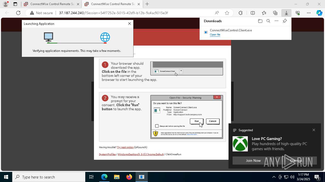Open the Collections icon
325x182 pixels.
(x=275, y=13)
